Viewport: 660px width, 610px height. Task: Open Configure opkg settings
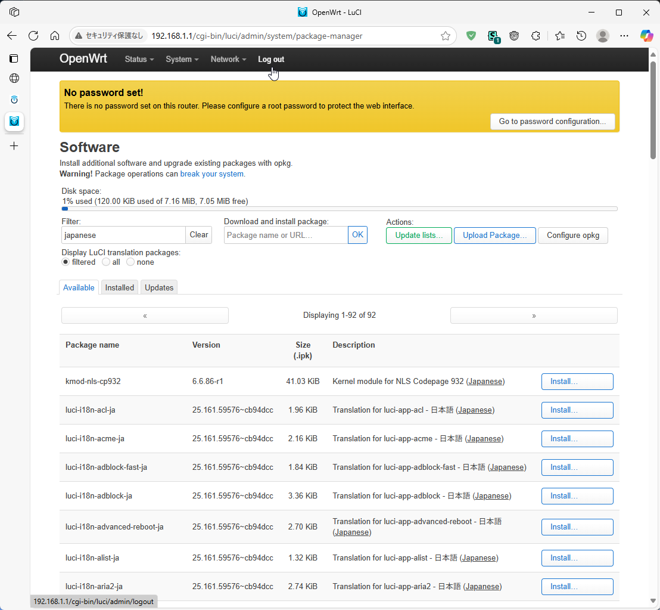click(573, 236)
